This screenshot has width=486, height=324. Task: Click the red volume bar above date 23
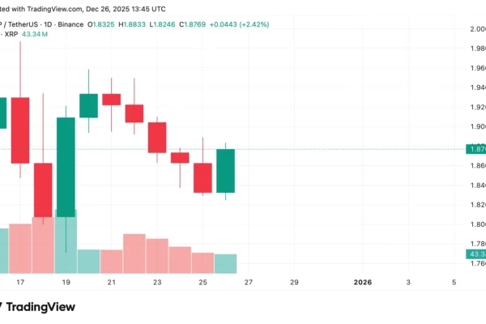(x=157, y=255)
